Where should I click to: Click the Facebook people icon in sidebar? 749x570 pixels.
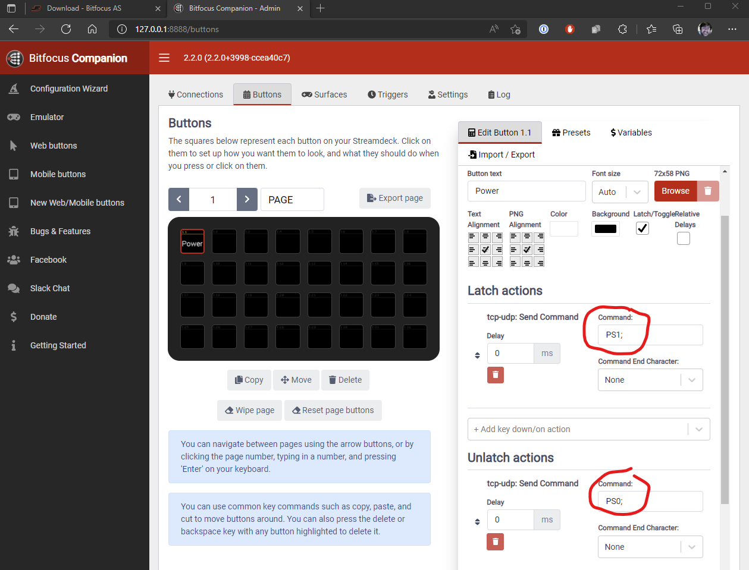tap(14, 260)
